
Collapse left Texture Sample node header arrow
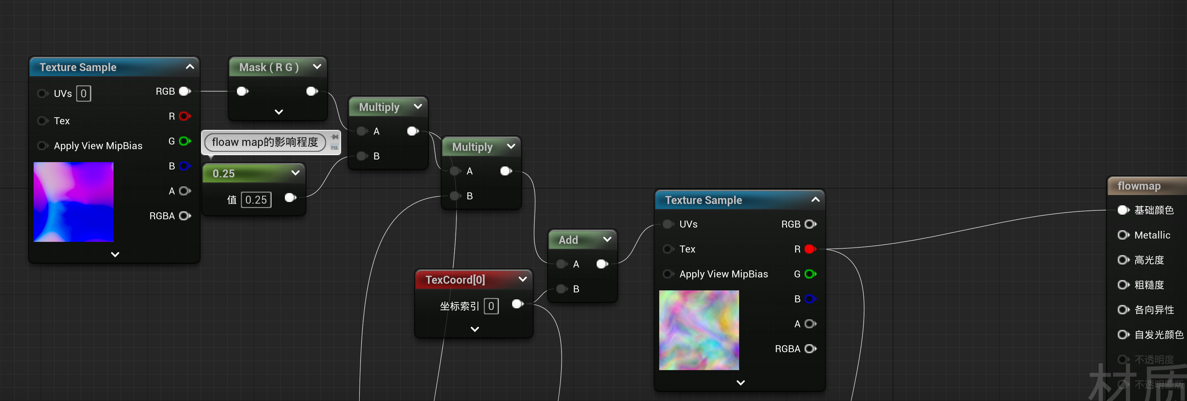point(190,67)
